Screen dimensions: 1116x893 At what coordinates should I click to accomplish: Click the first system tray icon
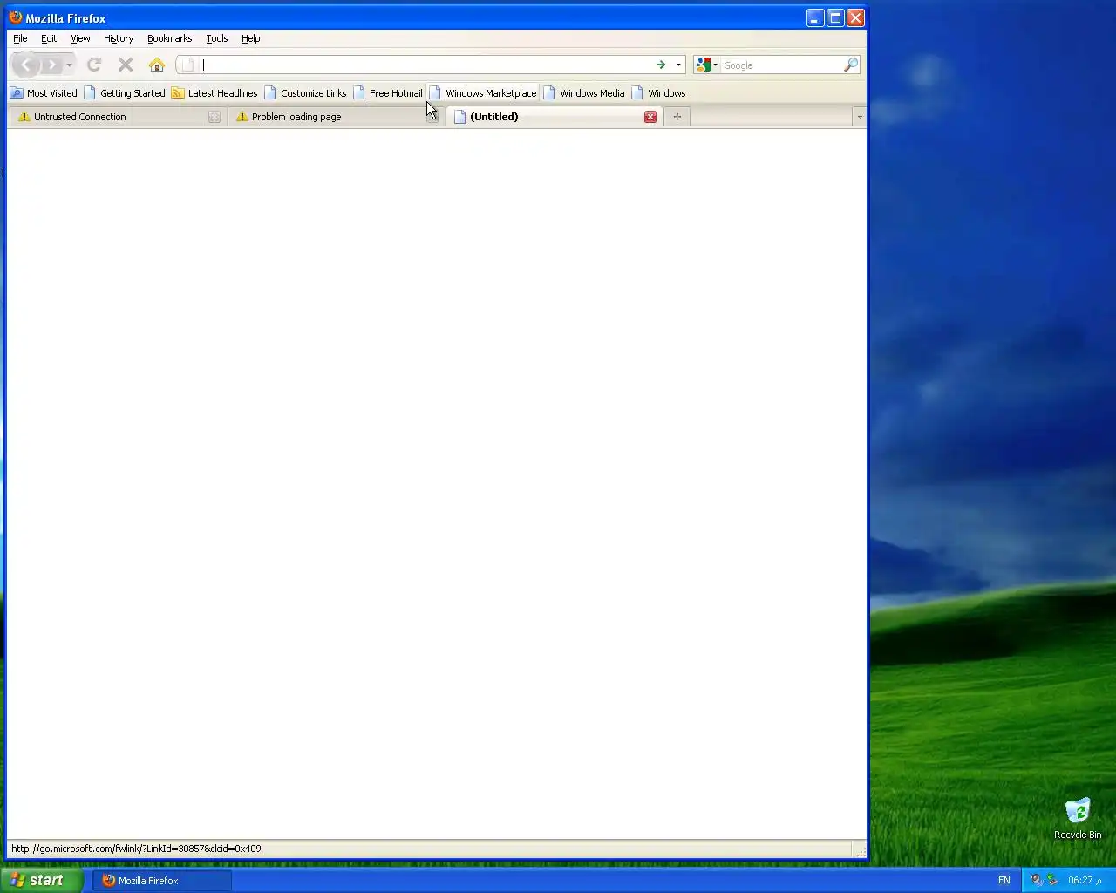[1037, 880]
